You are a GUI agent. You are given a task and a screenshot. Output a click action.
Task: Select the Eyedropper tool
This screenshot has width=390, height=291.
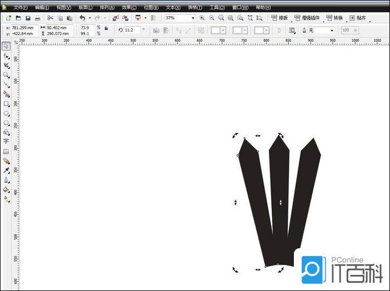(6, 170)
